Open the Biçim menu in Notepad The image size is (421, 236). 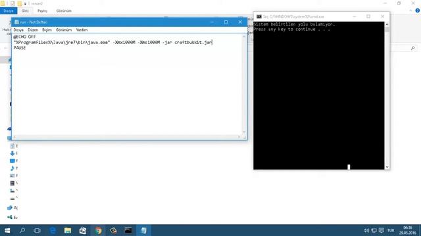coord(47,30)
